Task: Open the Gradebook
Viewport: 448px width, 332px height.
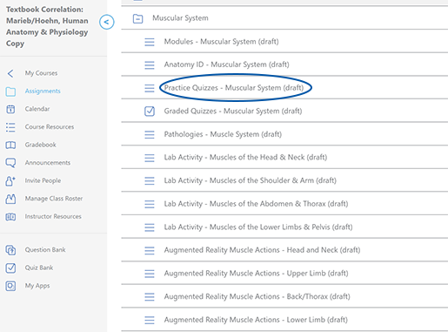Action: [40, 145]
